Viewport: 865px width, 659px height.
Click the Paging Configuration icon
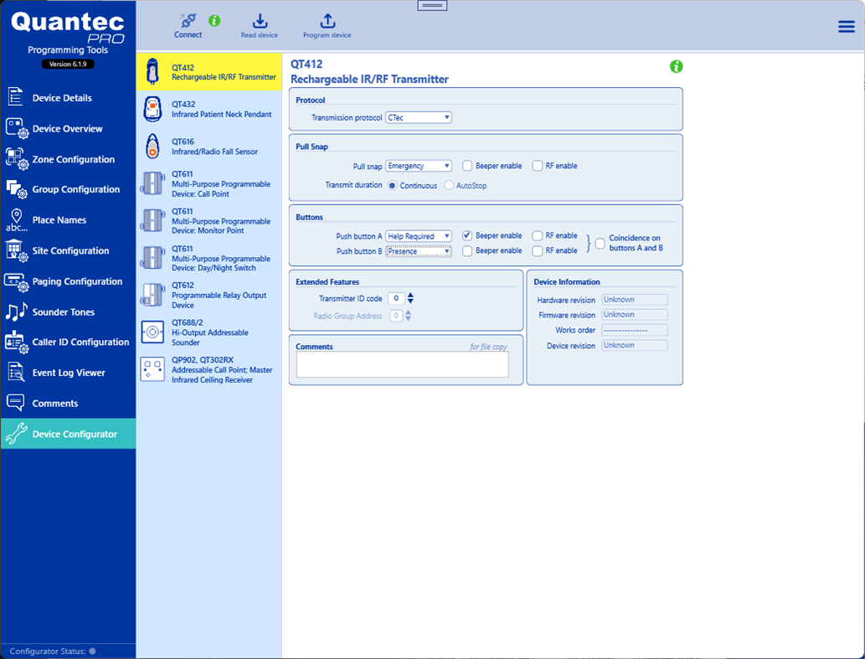tap(17, 282)
